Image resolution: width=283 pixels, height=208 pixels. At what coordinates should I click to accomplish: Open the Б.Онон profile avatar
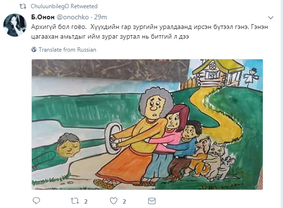pos(15,25)
